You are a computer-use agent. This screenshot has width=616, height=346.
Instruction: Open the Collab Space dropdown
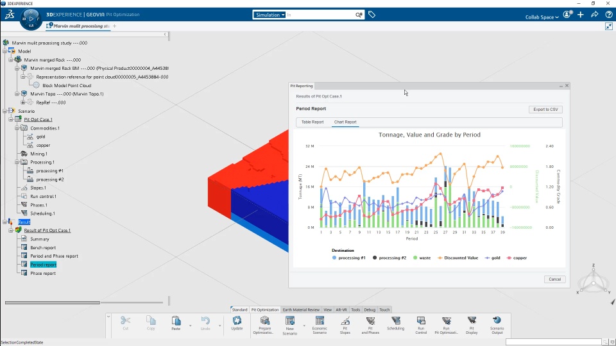542,17
